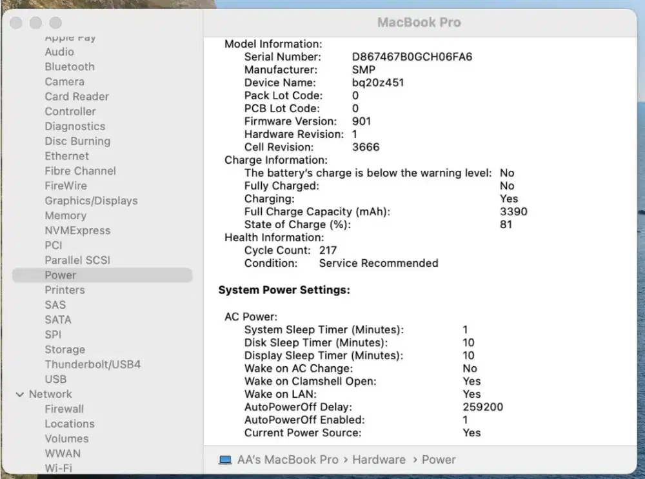Open the Ethernet hardware section
645x479 pixels.
point(66,156)
